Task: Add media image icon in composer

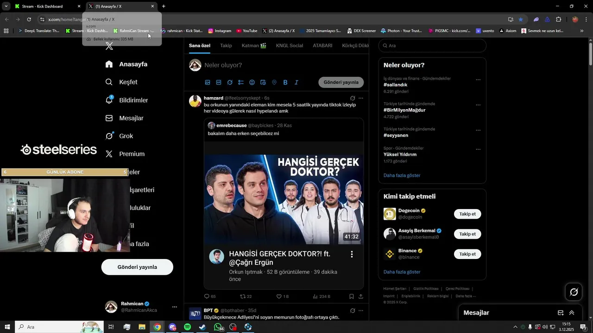Action: [x=208, y=82]
